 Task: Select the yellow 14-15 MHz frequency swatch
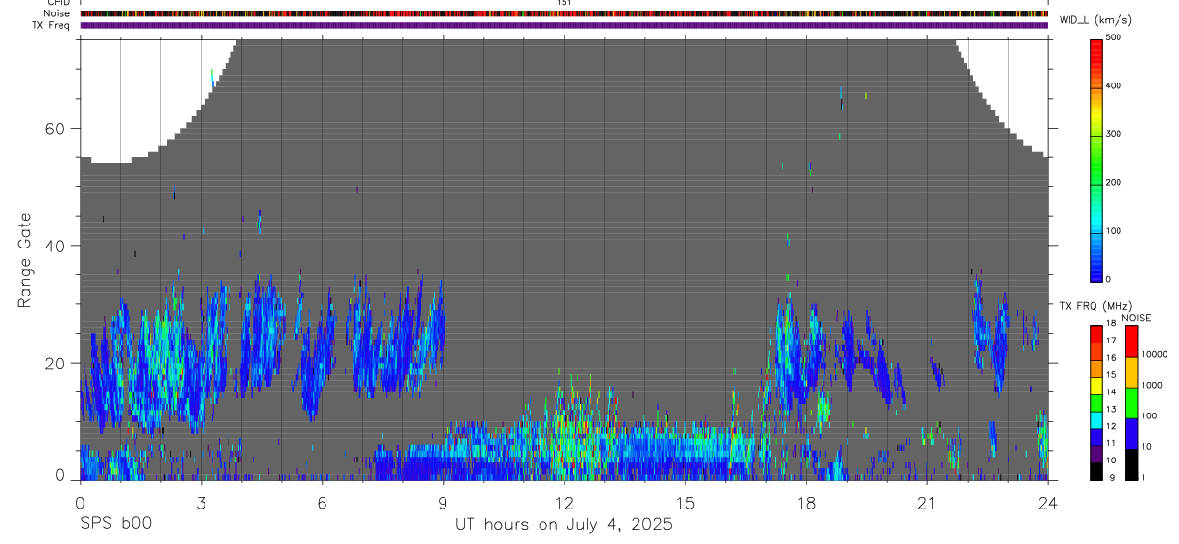1095,386
